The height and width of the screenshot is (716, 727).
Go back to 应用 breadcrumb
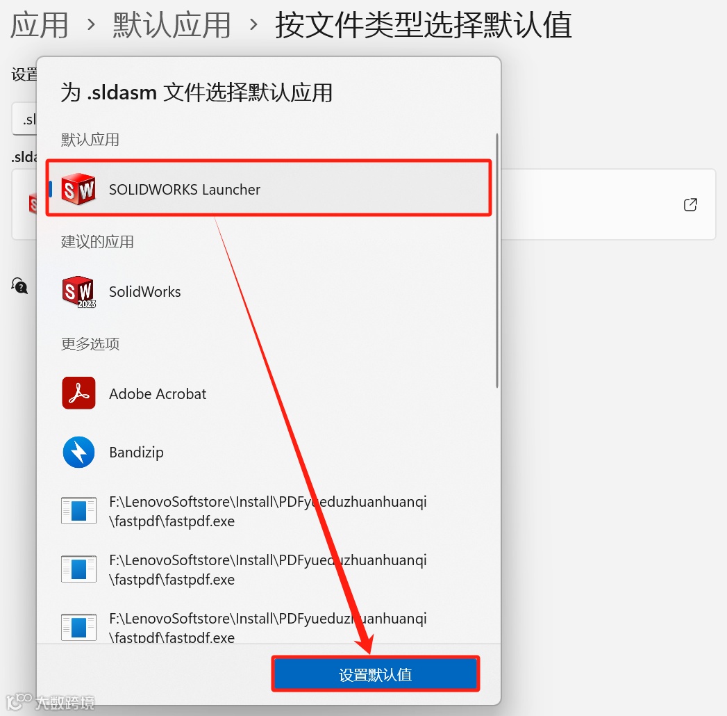pos(40,25)
